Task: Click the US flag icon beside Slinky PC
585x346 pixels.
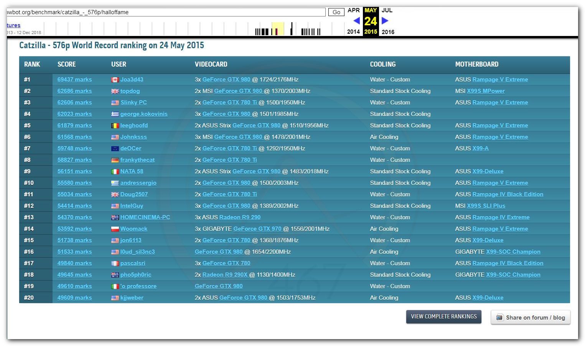Action: (115, 103)
